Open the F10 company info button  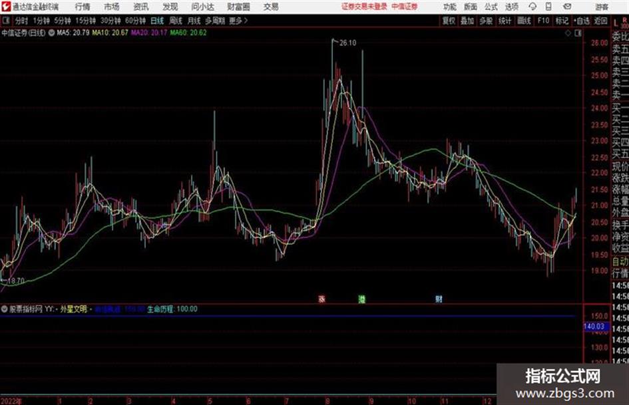pyautogui.click(x=544, y=21)
